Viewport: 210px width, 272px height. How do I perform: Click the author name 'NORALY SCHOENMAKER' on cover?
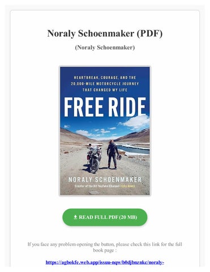click(105, 180)
